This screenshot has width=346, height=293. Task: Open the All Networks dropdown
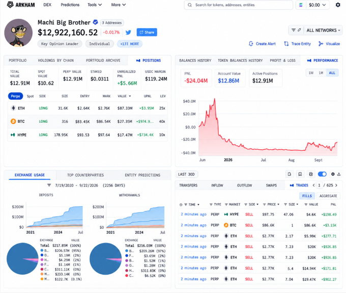point(323,30)
